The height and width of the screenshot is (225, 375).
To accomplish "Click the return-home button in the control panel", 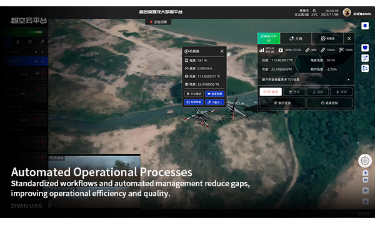I will [x=317, y=92].
